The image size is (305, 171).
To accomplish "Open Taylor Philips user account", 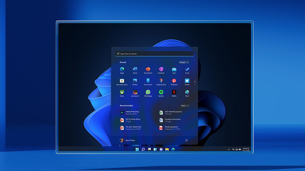I will pos(128,140).
